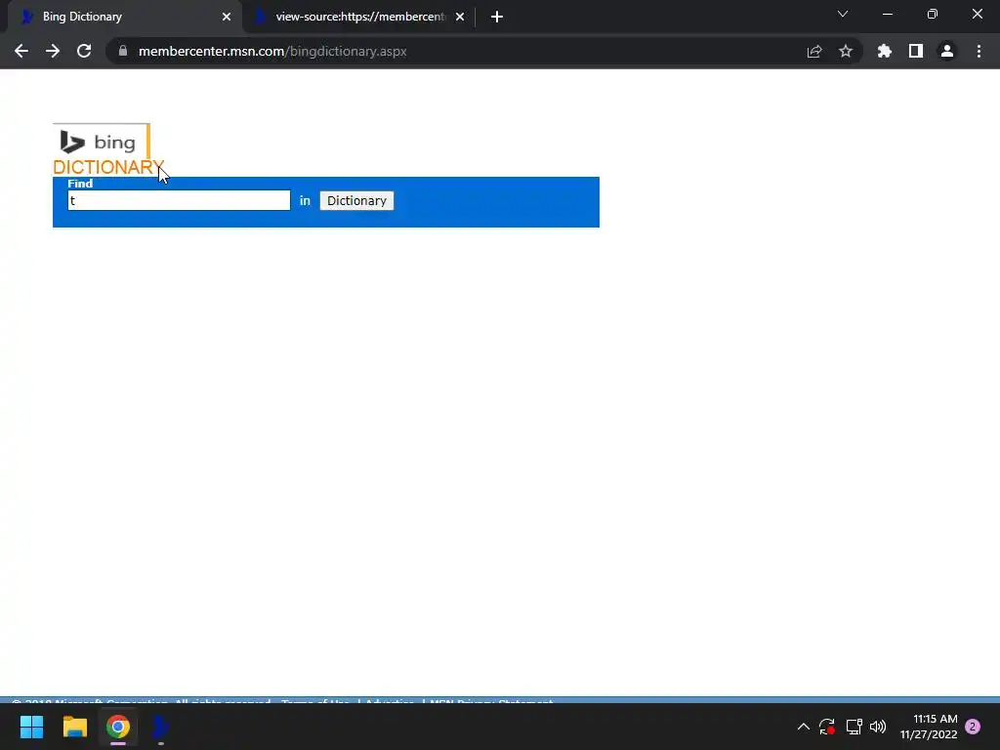This screenshot has height=750, width=1000.
Task: Open File Explorer from taskbar
Action: 74,727
